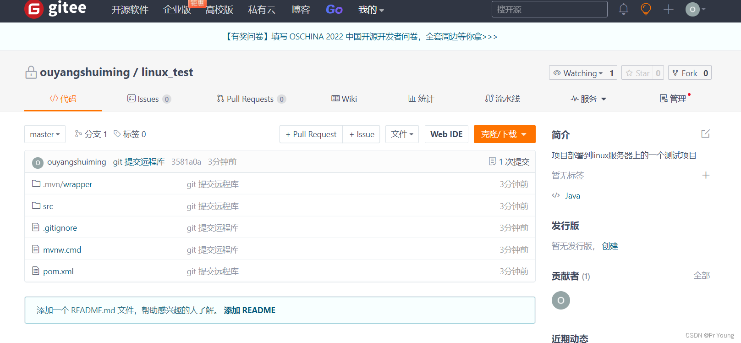Click the Gitee logo icon
Image resolution: width=741 pixels, height=343 pixels.
coord(34,9)
